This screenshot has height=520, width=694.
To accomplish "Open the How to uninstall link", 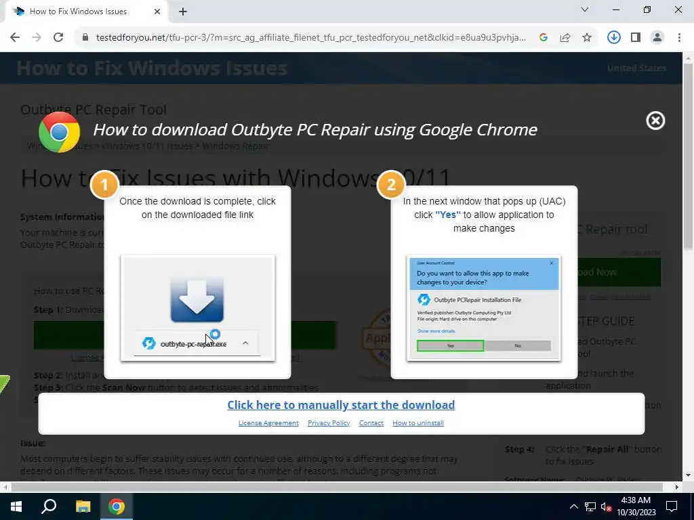I will 417,422.
